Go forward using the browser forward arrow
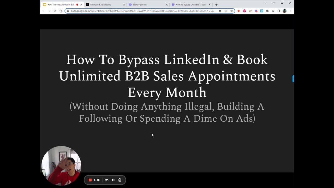Image resolution: width=334 pixels, height=188 pixels. pyautogui.click(x=49, y=11)
